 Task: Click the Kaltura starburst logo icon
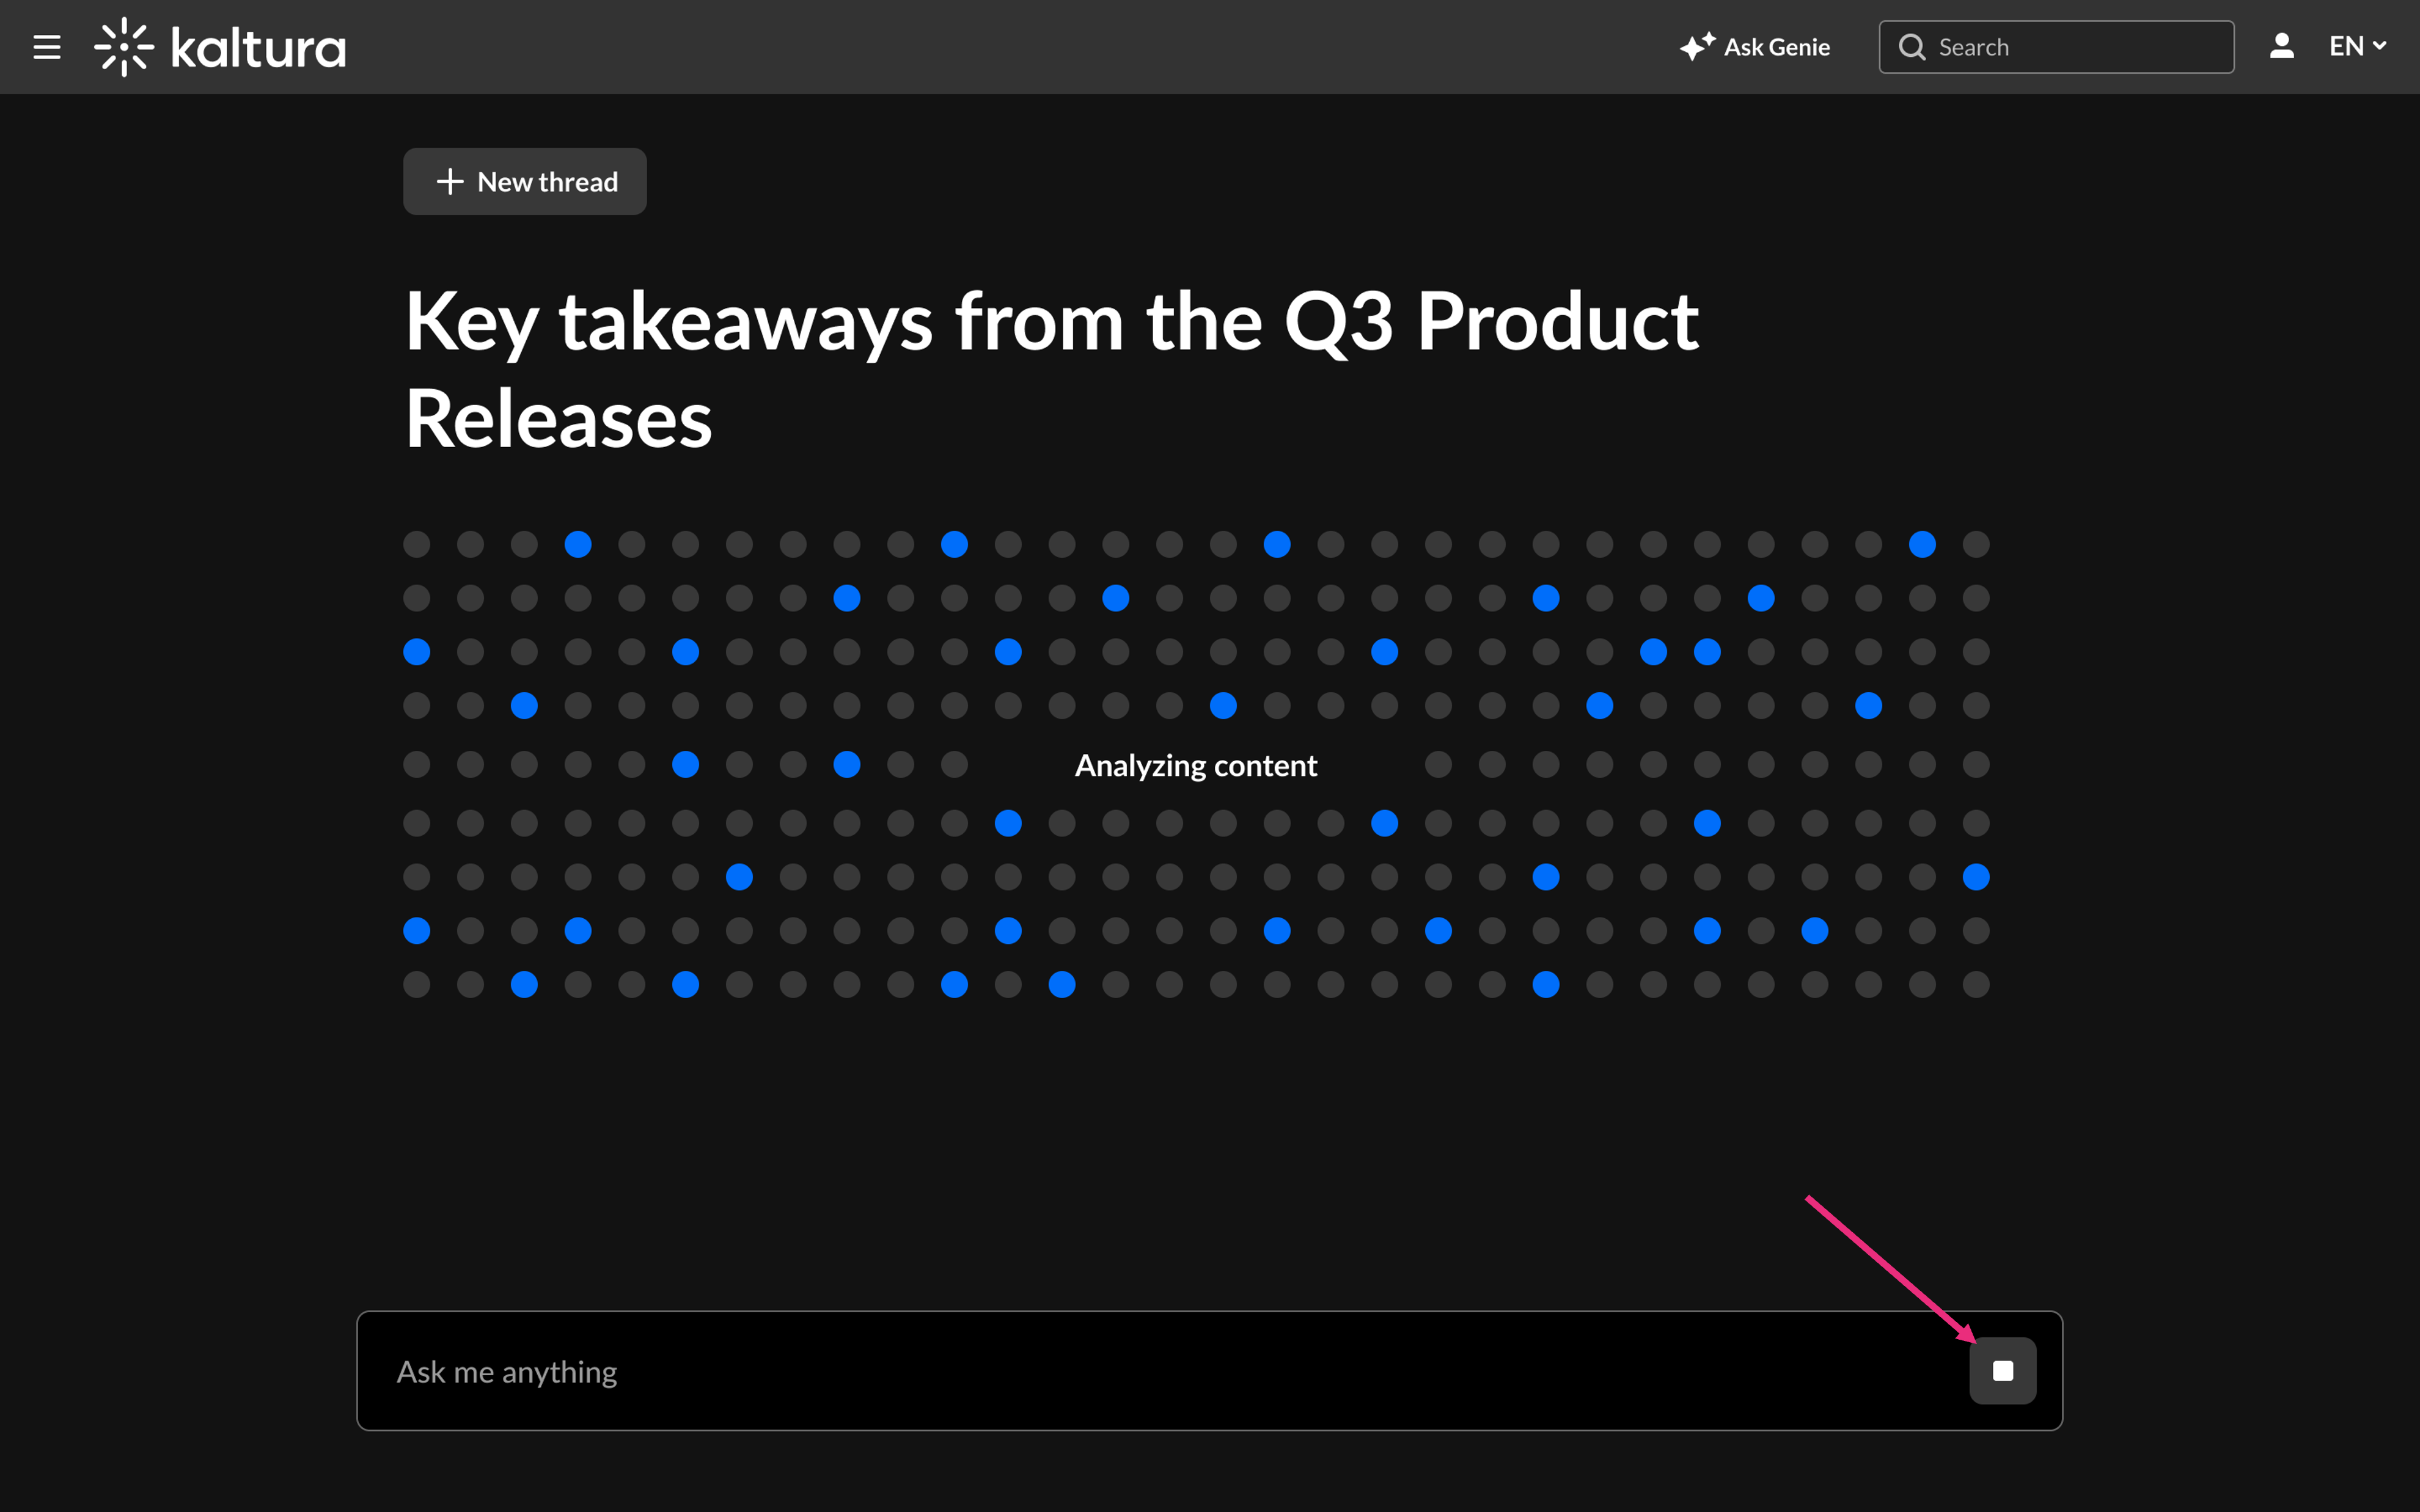[x=124, y=47]
